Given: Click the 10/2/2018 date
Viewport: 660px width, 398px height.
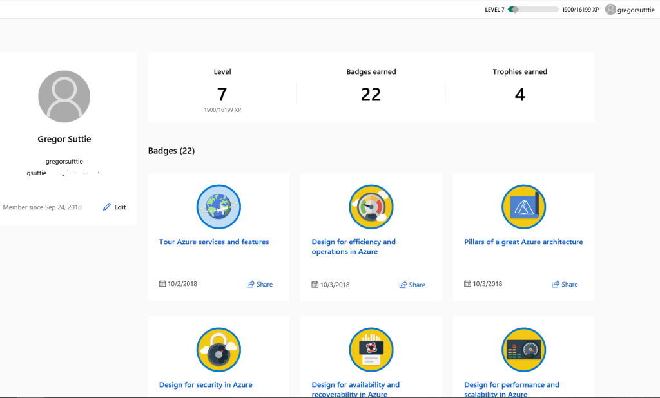Looking at the screenshot, I should [182, 283].
